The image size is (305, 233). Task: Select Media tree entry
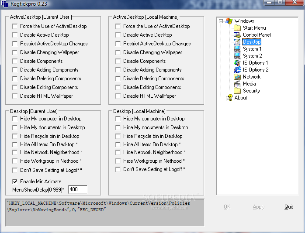click(x=249, y=84)
